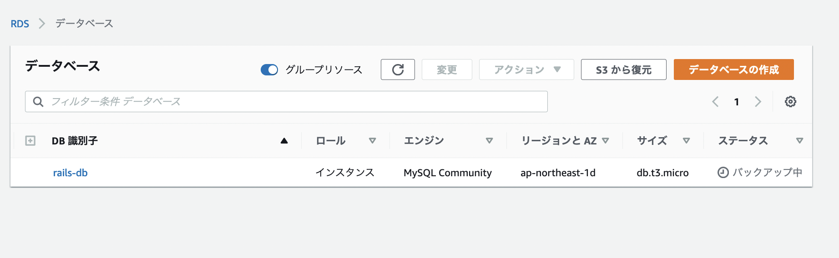The height and width of the screenshot is (258, 839).
Task: Go to previous page arrow
Action: 715,102
